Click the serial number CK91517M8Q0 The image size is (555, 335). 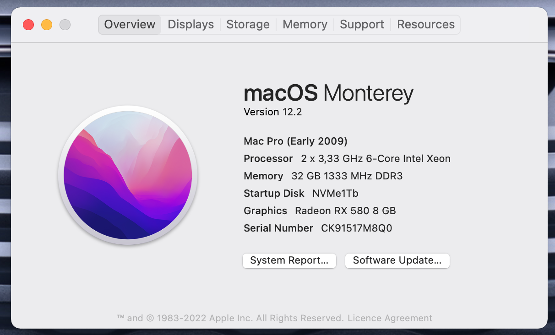point(357,228)
